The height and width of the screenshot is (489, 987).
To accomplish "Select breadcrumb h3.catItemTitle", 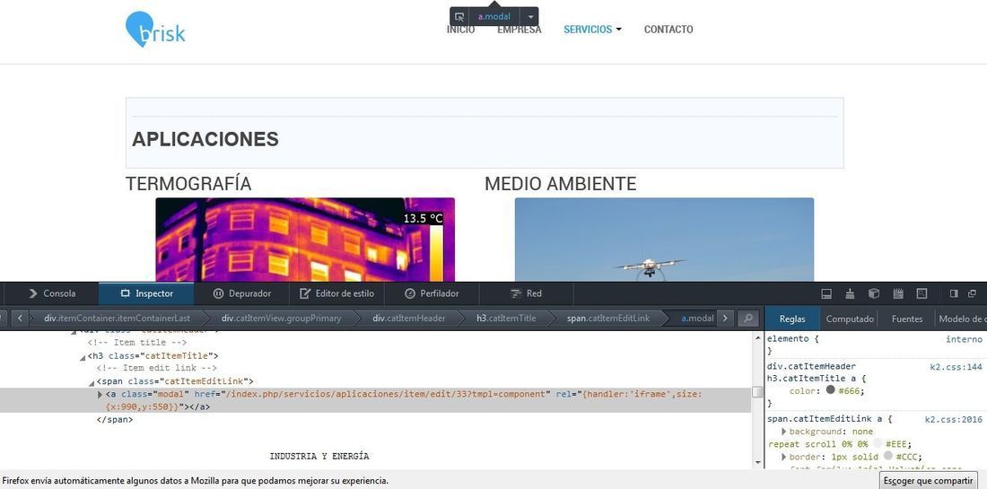I will click(506, 319).
